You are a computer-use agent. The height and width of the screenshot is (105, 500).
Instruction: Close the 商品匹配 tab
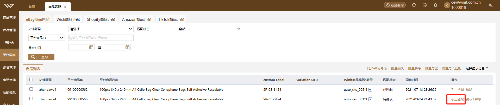click(x=65, y=7)
